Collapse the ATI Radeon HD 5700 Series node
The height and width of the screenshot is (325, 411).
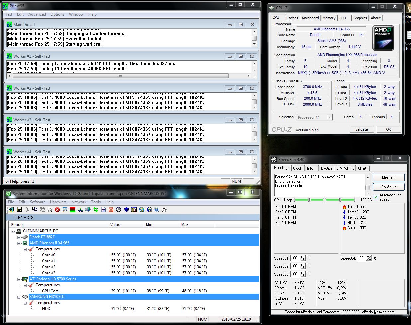pyautogui.click(x=19, y=279)
